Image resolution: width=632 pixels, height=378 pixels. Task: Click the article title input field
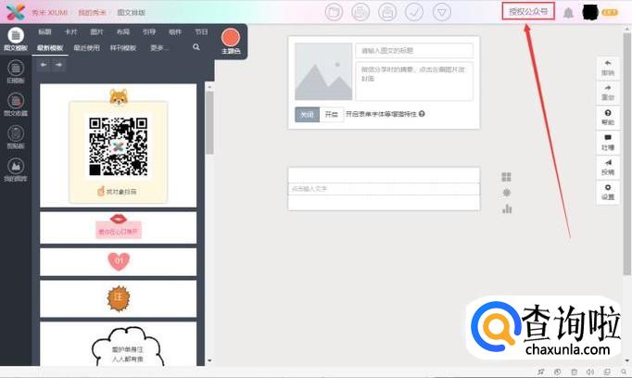[414, 50]
